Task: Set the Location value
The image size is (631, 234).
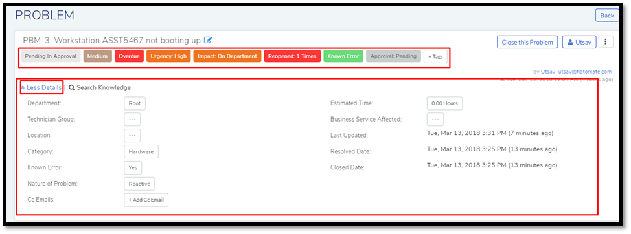Action: click(132, 135)
